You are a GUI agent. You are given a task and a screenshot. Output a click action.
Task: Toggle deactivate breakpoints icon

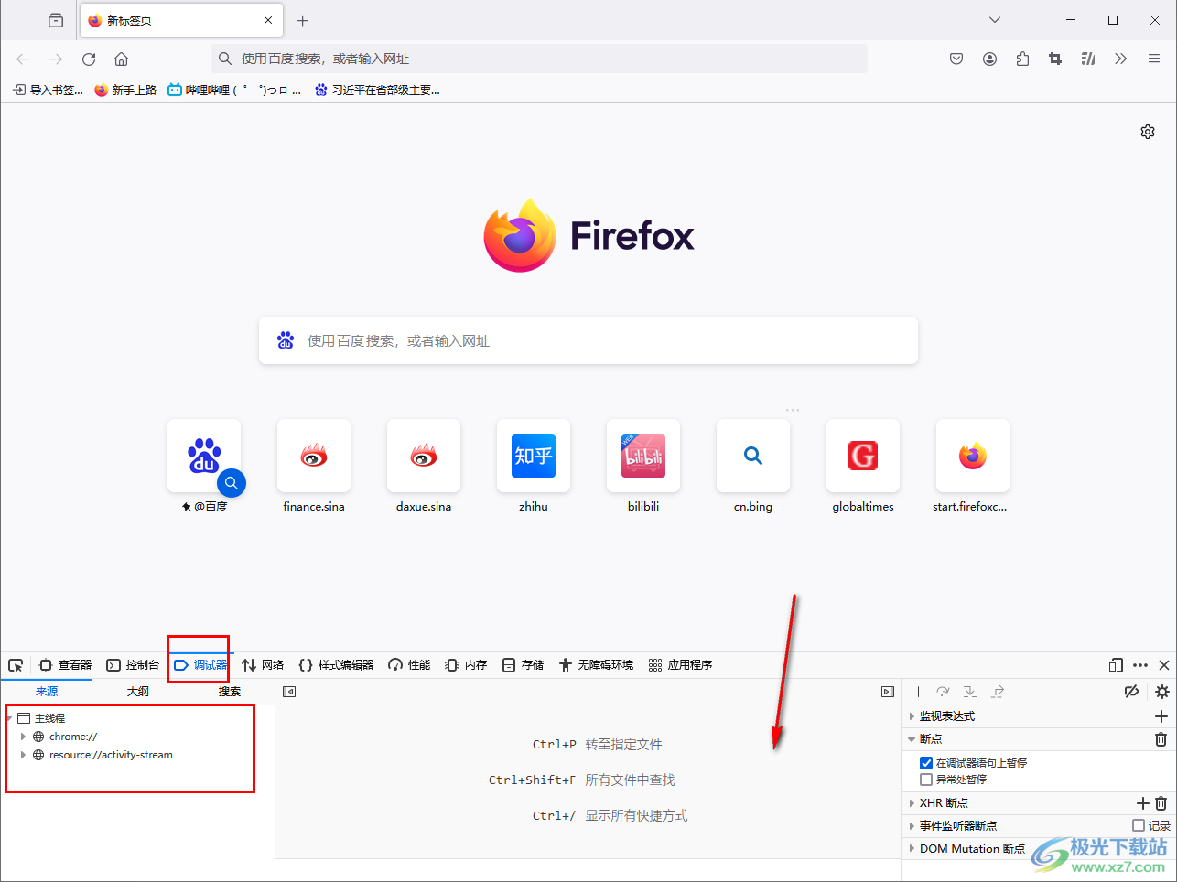[1132, 692]
